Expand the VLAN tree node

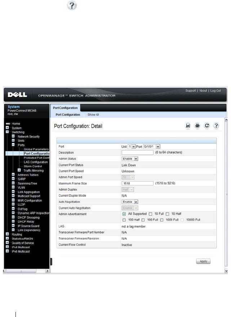(13, 187)
